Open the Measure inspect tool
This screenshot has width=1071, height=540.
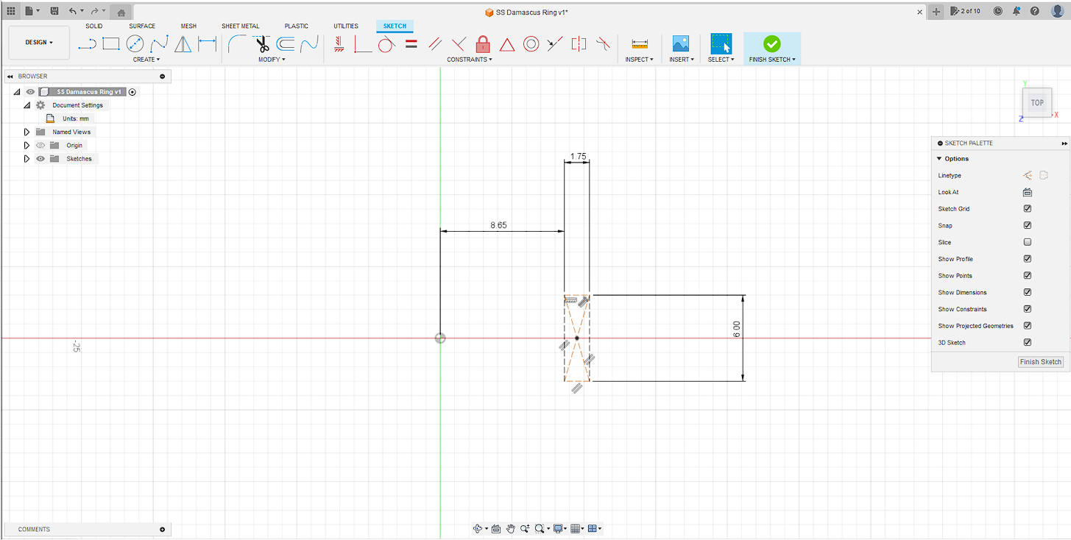640,44
